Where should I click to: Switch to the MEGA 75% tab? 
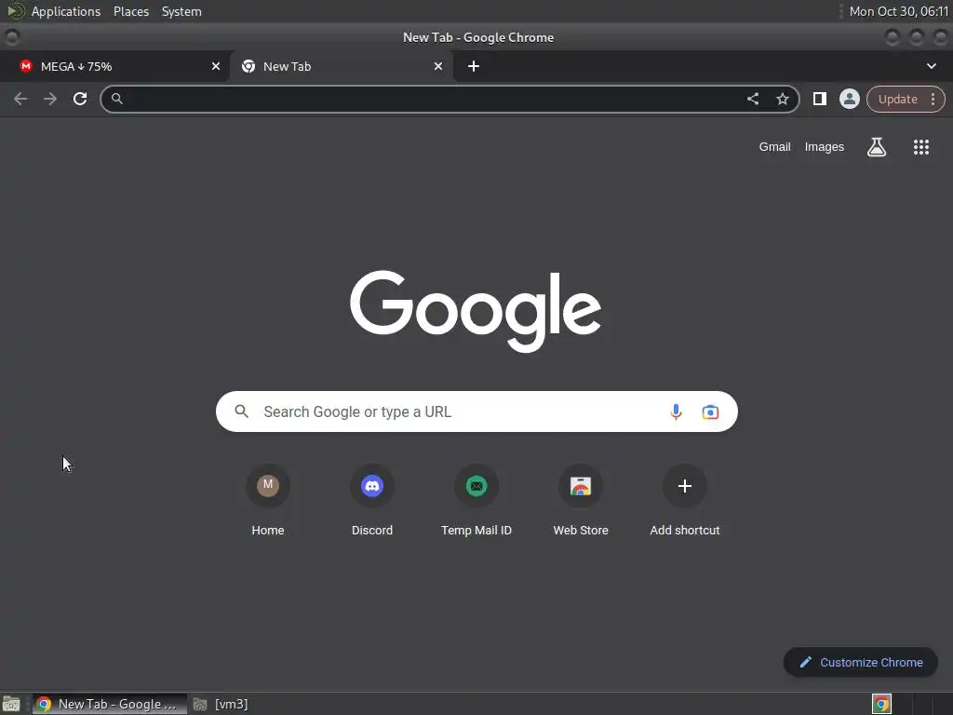pos(114,66)
